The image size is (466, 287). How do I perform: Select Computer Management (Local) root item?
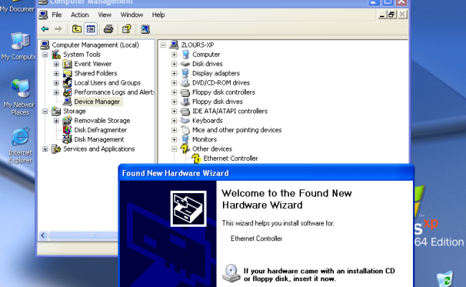click(x=95, y=45)
